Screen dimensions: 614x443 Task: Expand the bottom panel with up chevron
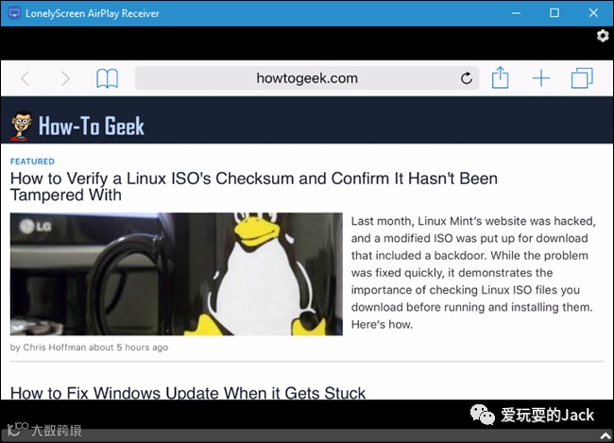pos(605,435)
